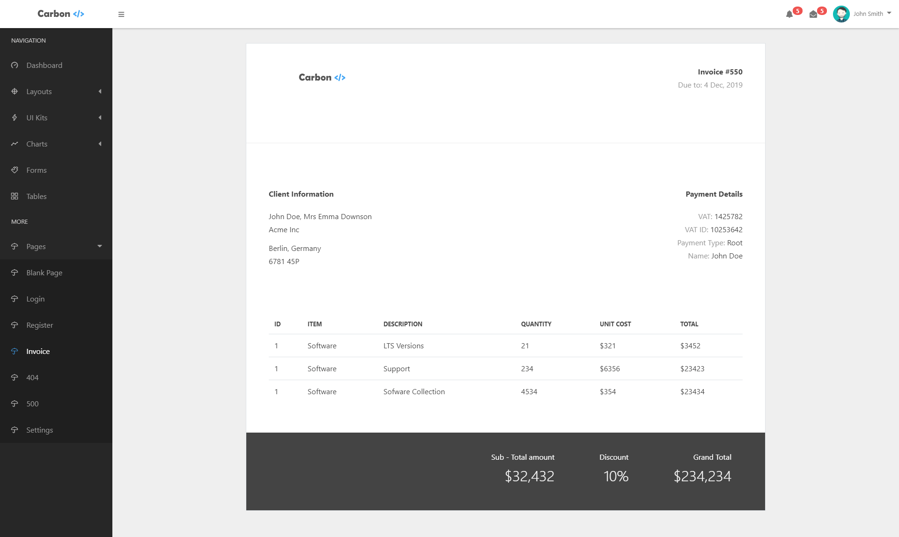Click the Dashboard speedometer icon
Screen dimensions: 899x537
pyautogui.click(x=15, y=66)
